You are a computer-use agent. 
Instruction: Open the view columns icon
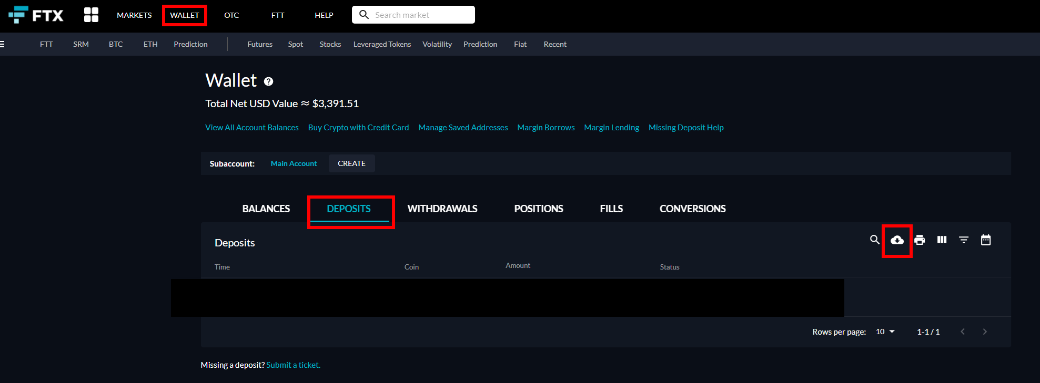tap(942, 240)
